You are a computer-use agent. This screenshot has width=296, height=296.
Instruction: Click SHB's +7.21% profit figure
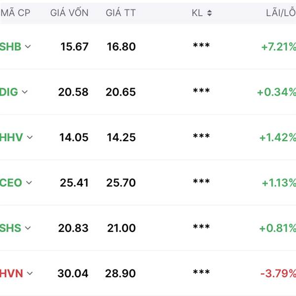point(279,47)
